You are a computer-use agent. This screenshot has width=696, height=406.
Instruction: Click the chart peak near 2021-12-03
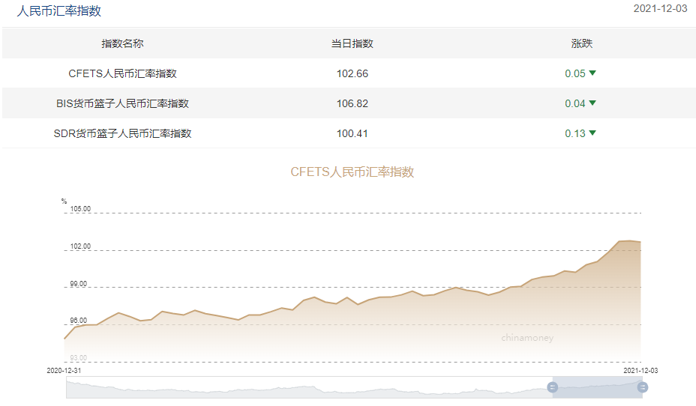pyautogui.click(x=629, y=240)
